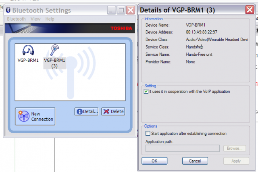This screenshot has width=258, height=172.
Task: Open the Detail... button for the device
Action: coord(87,111)
